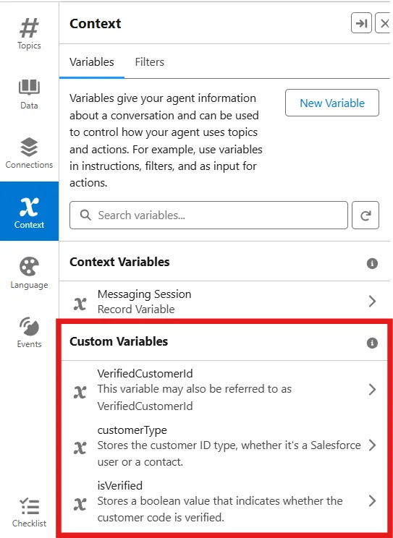Expand the isVerified variable chevron
The image size is (393, 538).
point(372,501)
